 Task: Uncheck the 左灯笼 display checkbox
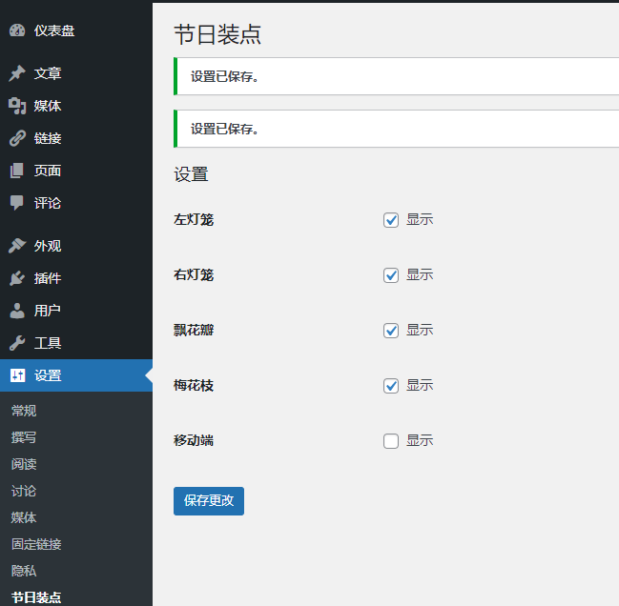391,220
